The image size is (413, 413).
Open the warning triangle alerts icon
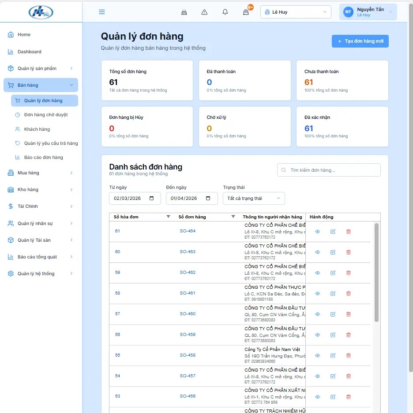click(204, 12)
